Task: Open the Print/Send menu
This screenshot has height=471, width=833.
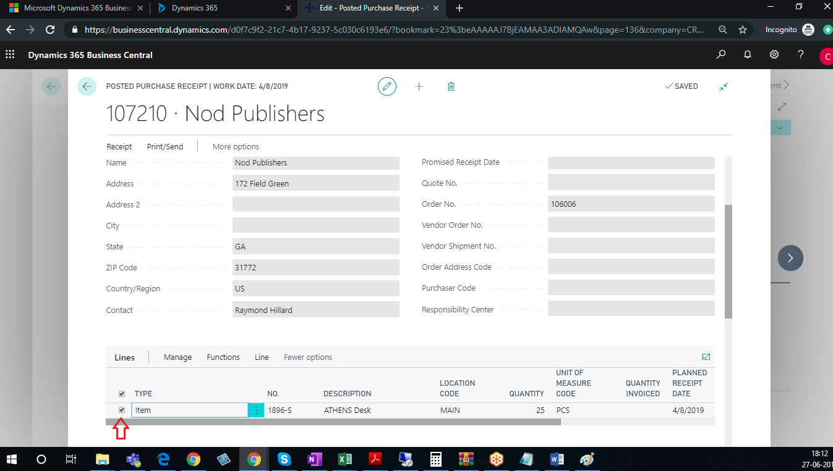Action: coord(165,147)
